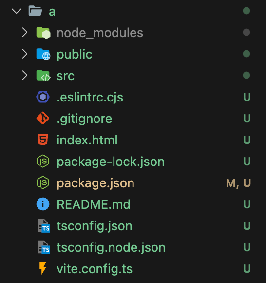Click the HTML5 icon next to index.html

click(x=43, y=140)
